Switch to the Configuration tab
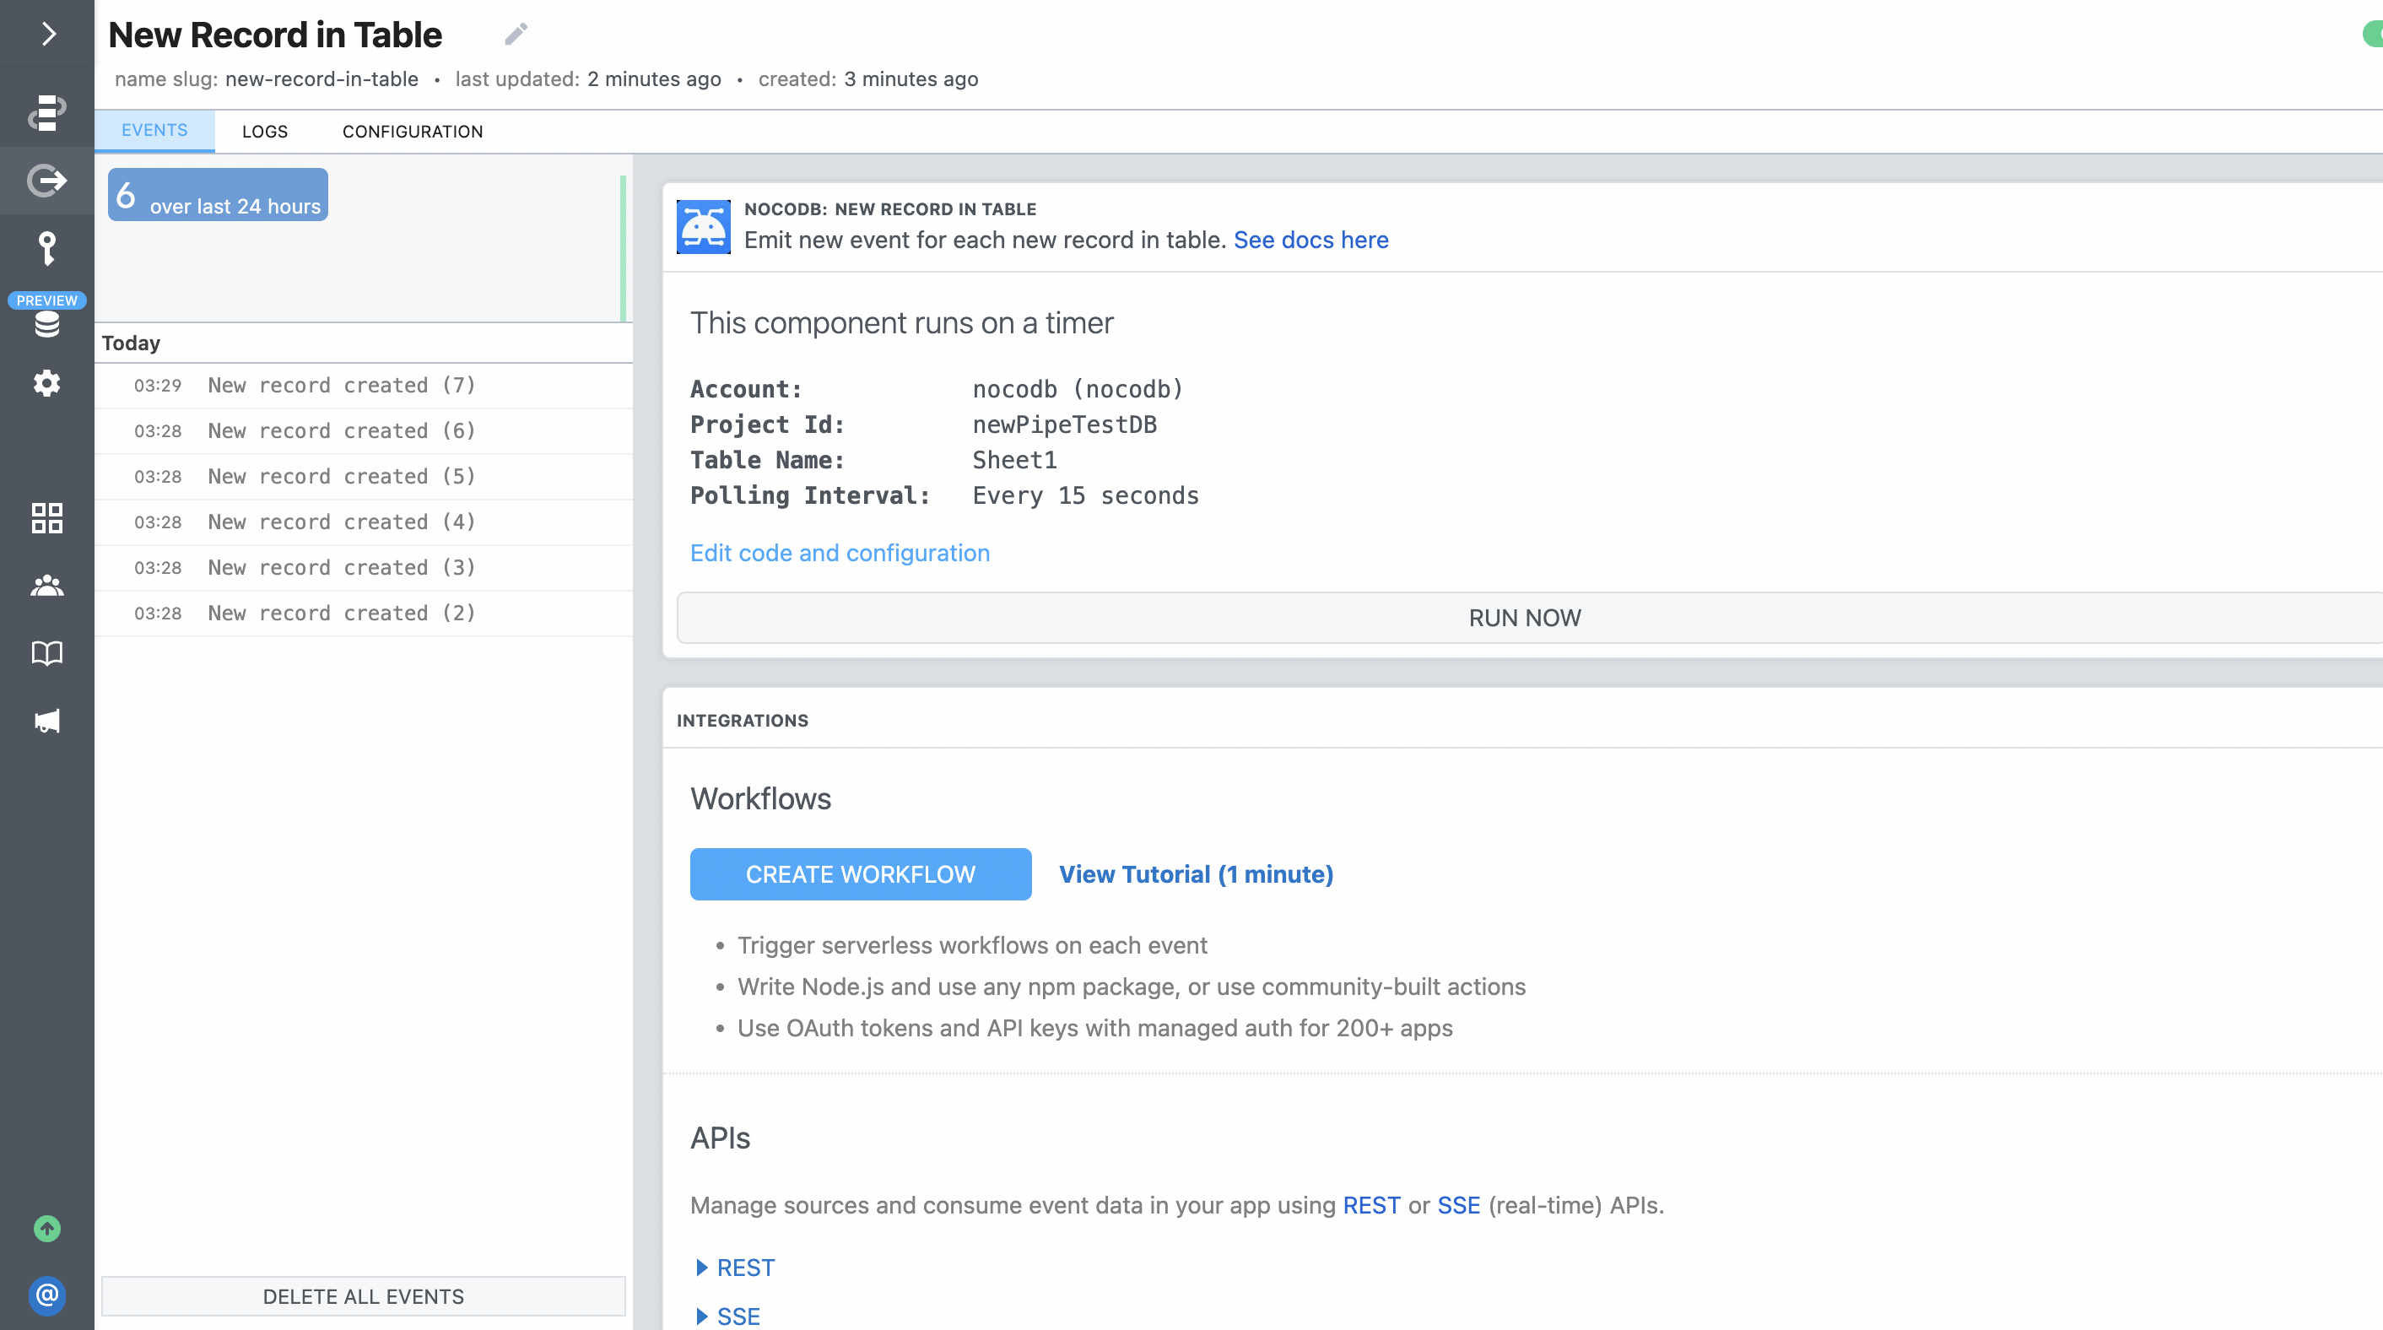This screenshot has width=2383, height=1330. [x=413, y=132]
